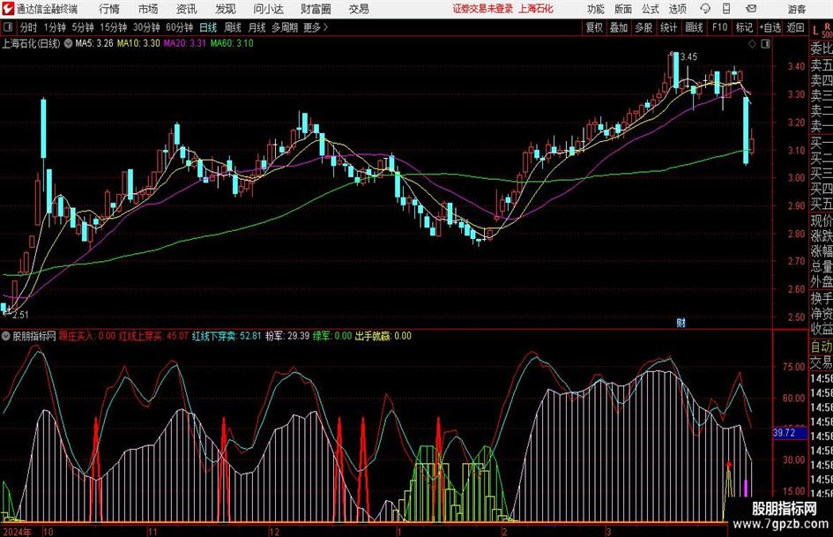The width and height of the screenshot is (833, 537).
Task: Click the 画线 drawing toolbar button
Action: (694, 27)
